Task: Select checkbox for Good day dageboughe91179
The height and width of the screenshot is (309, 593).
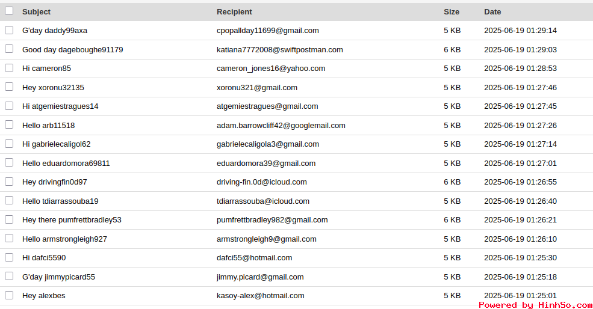Action: (9, 49)
